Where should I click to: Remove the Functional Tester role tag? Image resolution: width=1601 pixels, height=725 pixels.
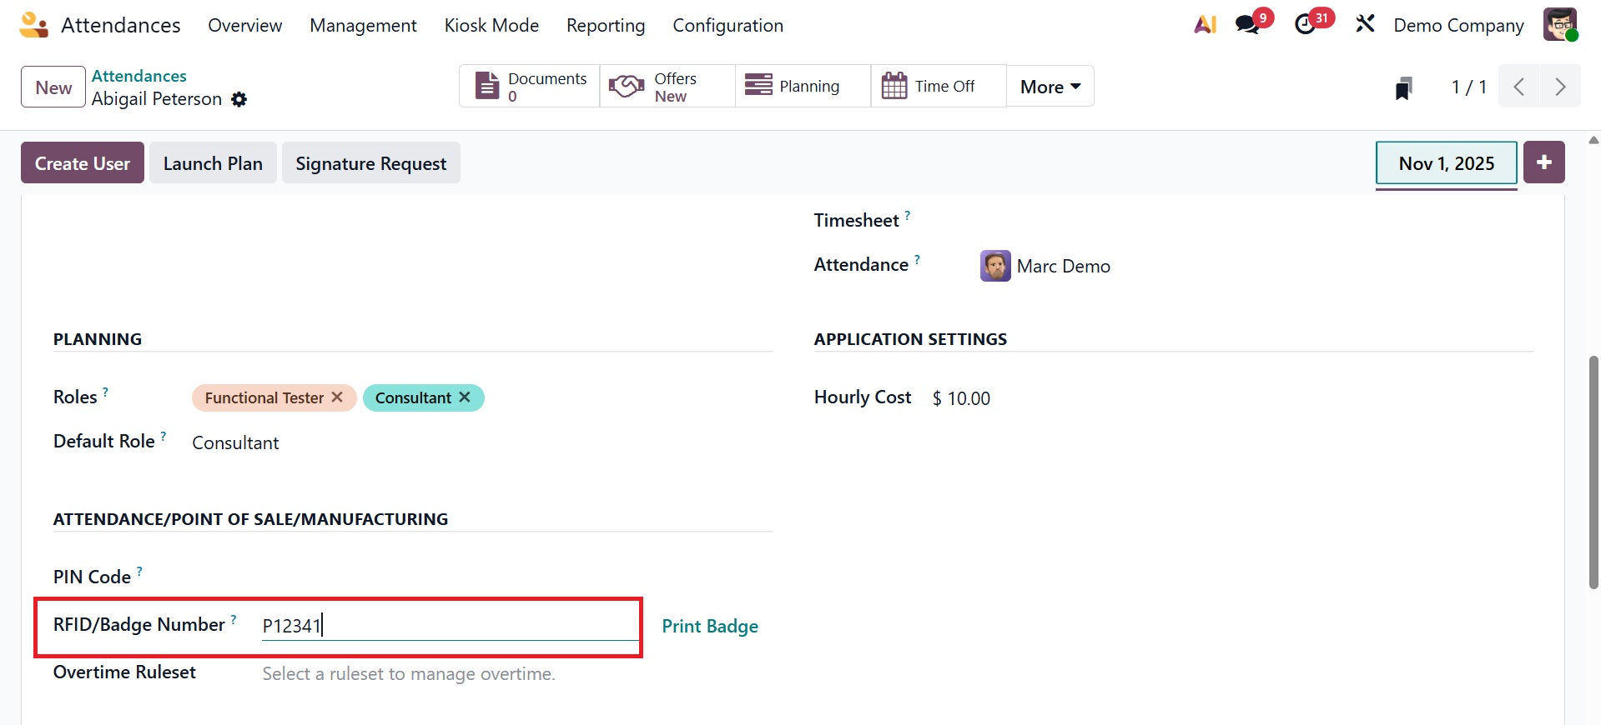(337, 397)
